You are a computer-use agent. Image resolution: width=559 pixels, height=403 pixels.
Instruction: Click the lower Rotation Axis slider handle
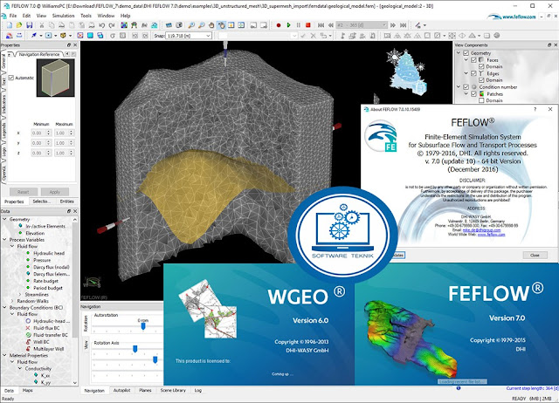coord(155,360)
